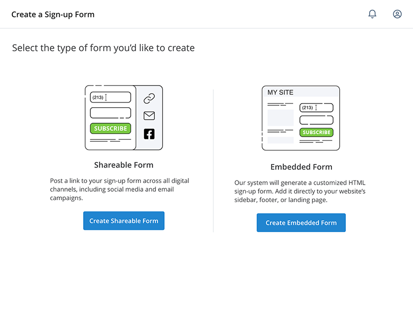Click the (213) phone field in the embedded preview

point(316,107)
